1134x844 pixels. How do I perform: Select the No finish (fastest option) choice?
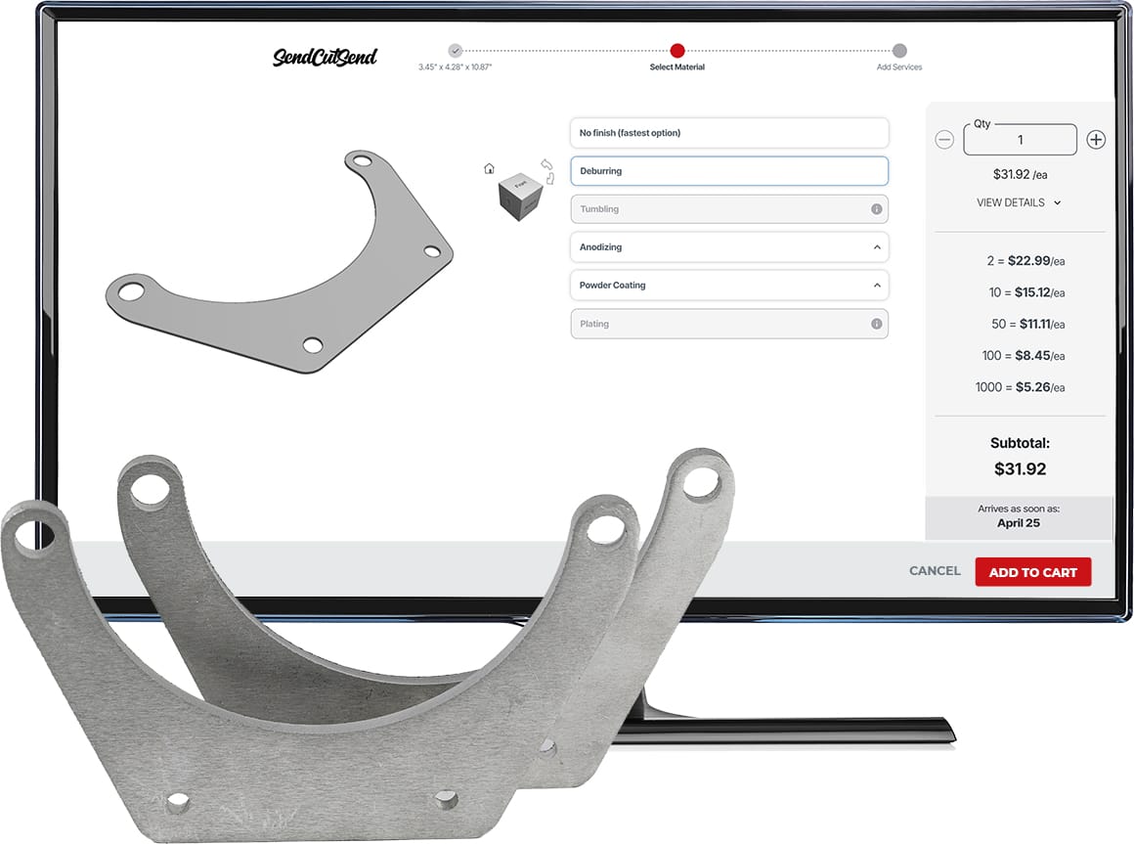pos(729,133)
